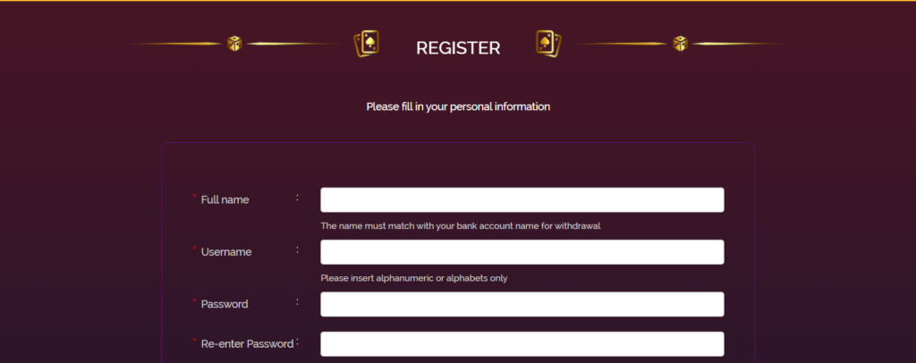916x363 pixels.
Task: Select the Username text box
Action: coord(522,252)
